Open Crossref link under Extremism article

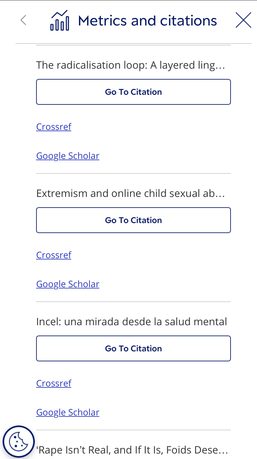point(54,255)
